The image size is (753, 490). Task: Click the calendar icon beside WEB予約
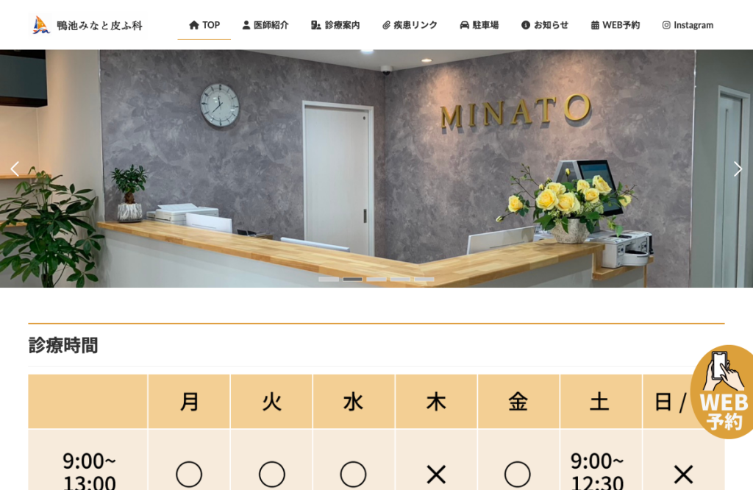pos(595,25)
